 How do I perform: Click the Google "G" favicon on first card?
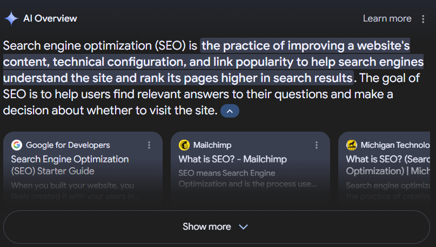click(17, 145)
